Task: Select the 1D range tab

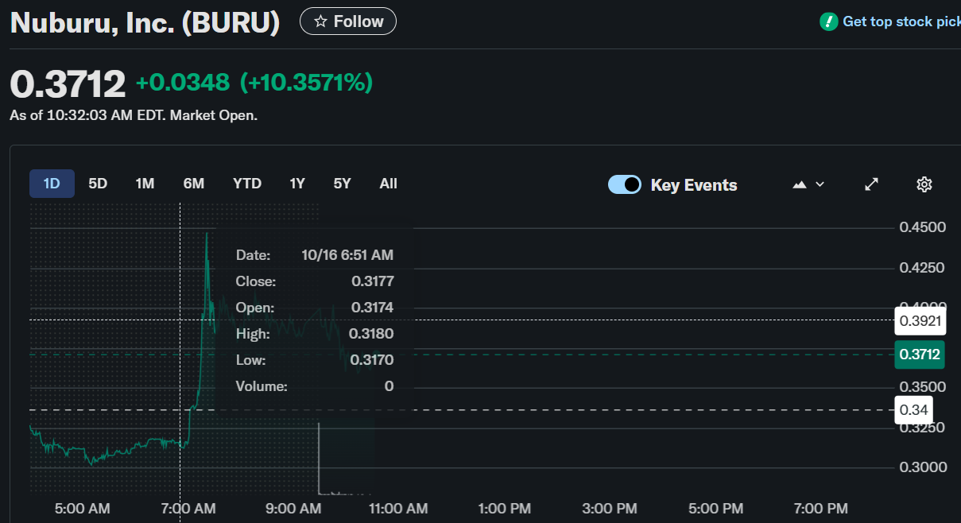Action: click(52, 184)
